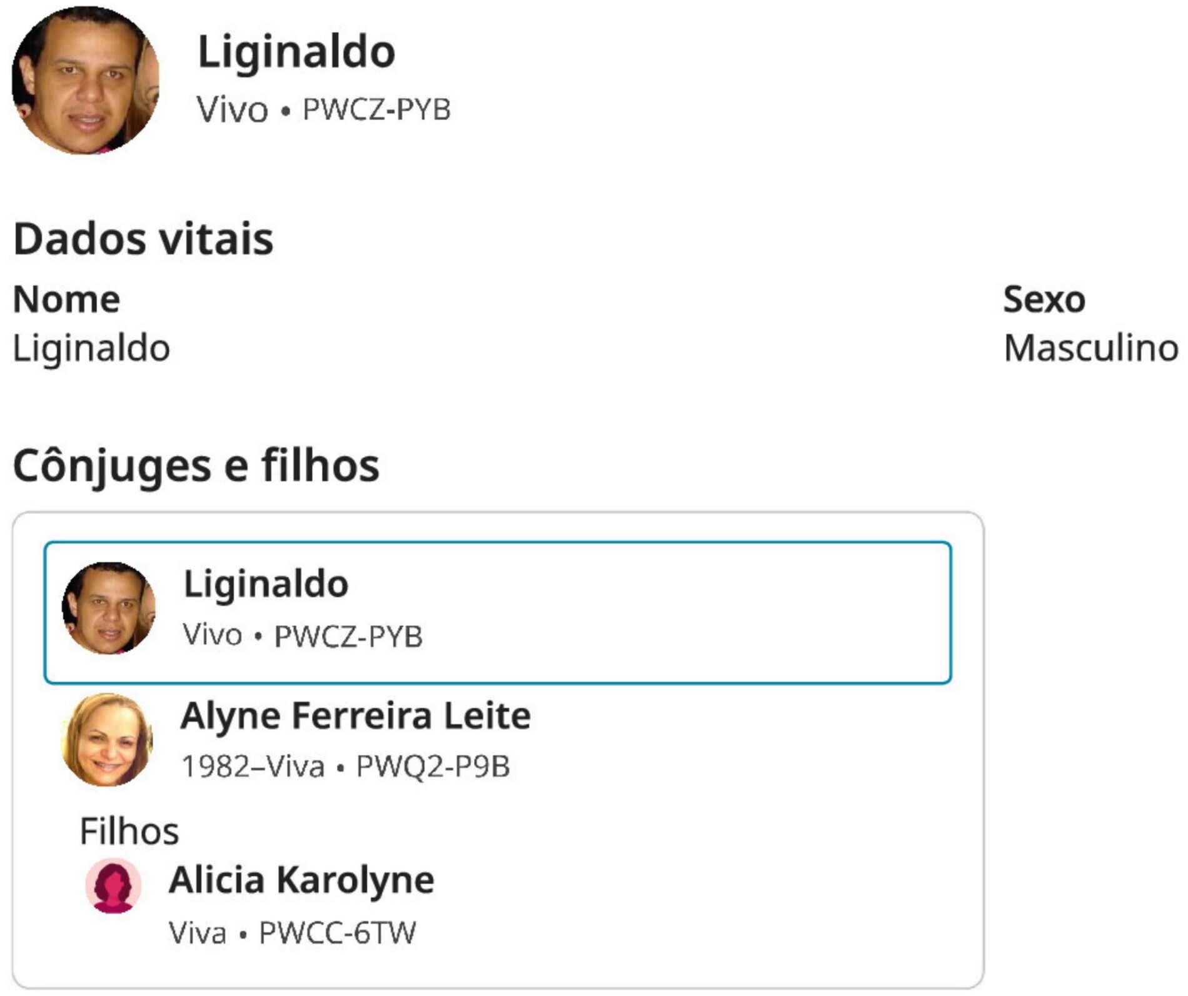Image resolution: width=1188 pixels, height=996 pixels.
Task: Click Liginaldo's small photo in family card
Action: click(109, 608)
